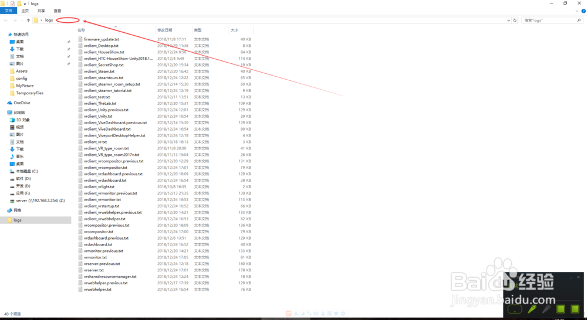Click the New folder quick access icon
Screen dimensions: 587x320
tap(19, 4)
